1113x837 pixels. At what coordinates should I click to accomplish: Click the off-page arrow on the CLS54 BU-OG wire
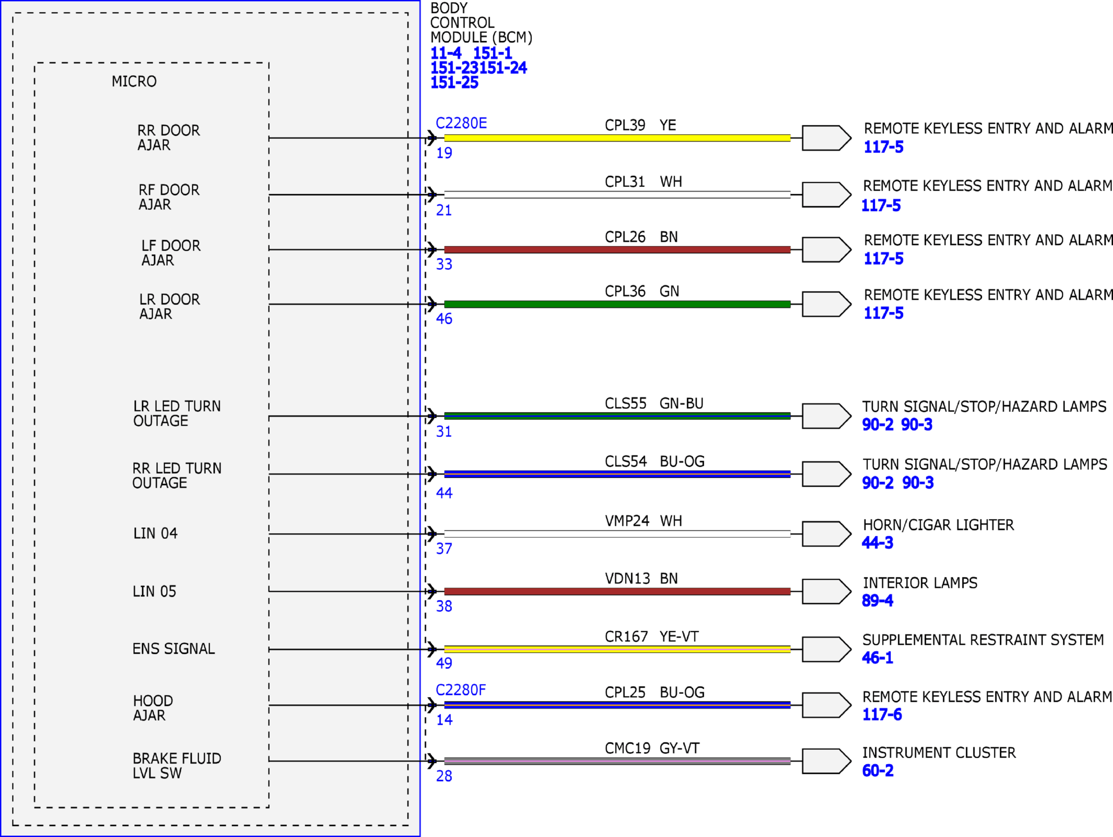(x=826, y=474)
